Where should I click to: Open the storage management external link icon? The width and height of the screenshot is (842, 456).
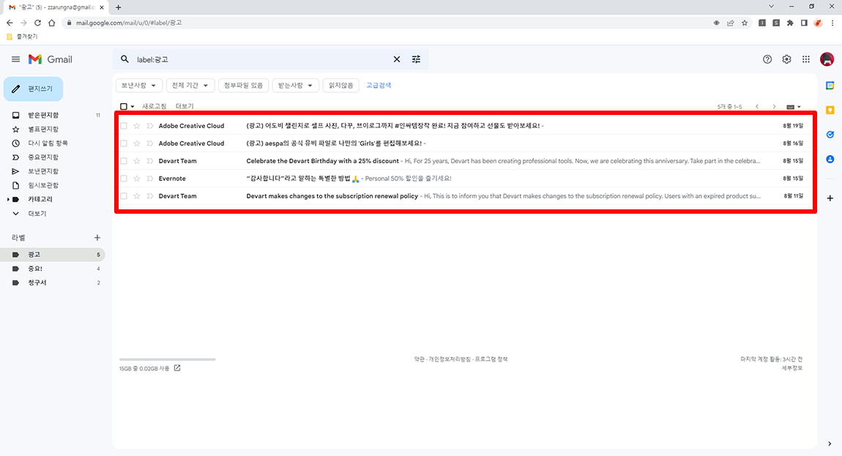point(177,368)
